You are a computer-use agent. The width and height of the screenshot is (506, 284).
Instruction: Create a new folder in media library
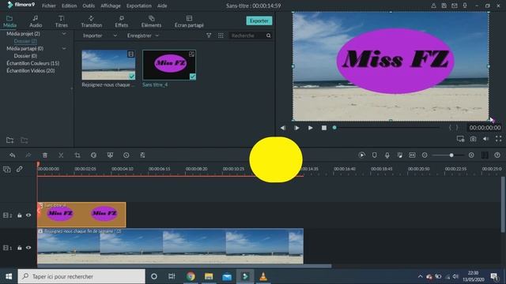9,140
